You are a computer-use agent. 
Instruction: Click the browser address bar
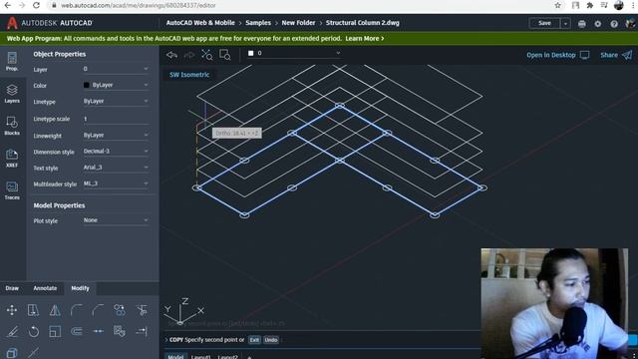click(301, 6)
